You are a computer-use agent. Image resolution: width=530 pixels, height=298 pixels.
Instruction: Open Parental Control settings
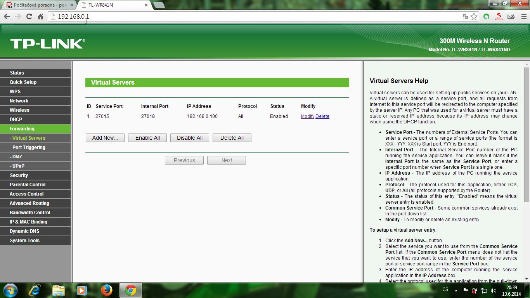(35, 185)
